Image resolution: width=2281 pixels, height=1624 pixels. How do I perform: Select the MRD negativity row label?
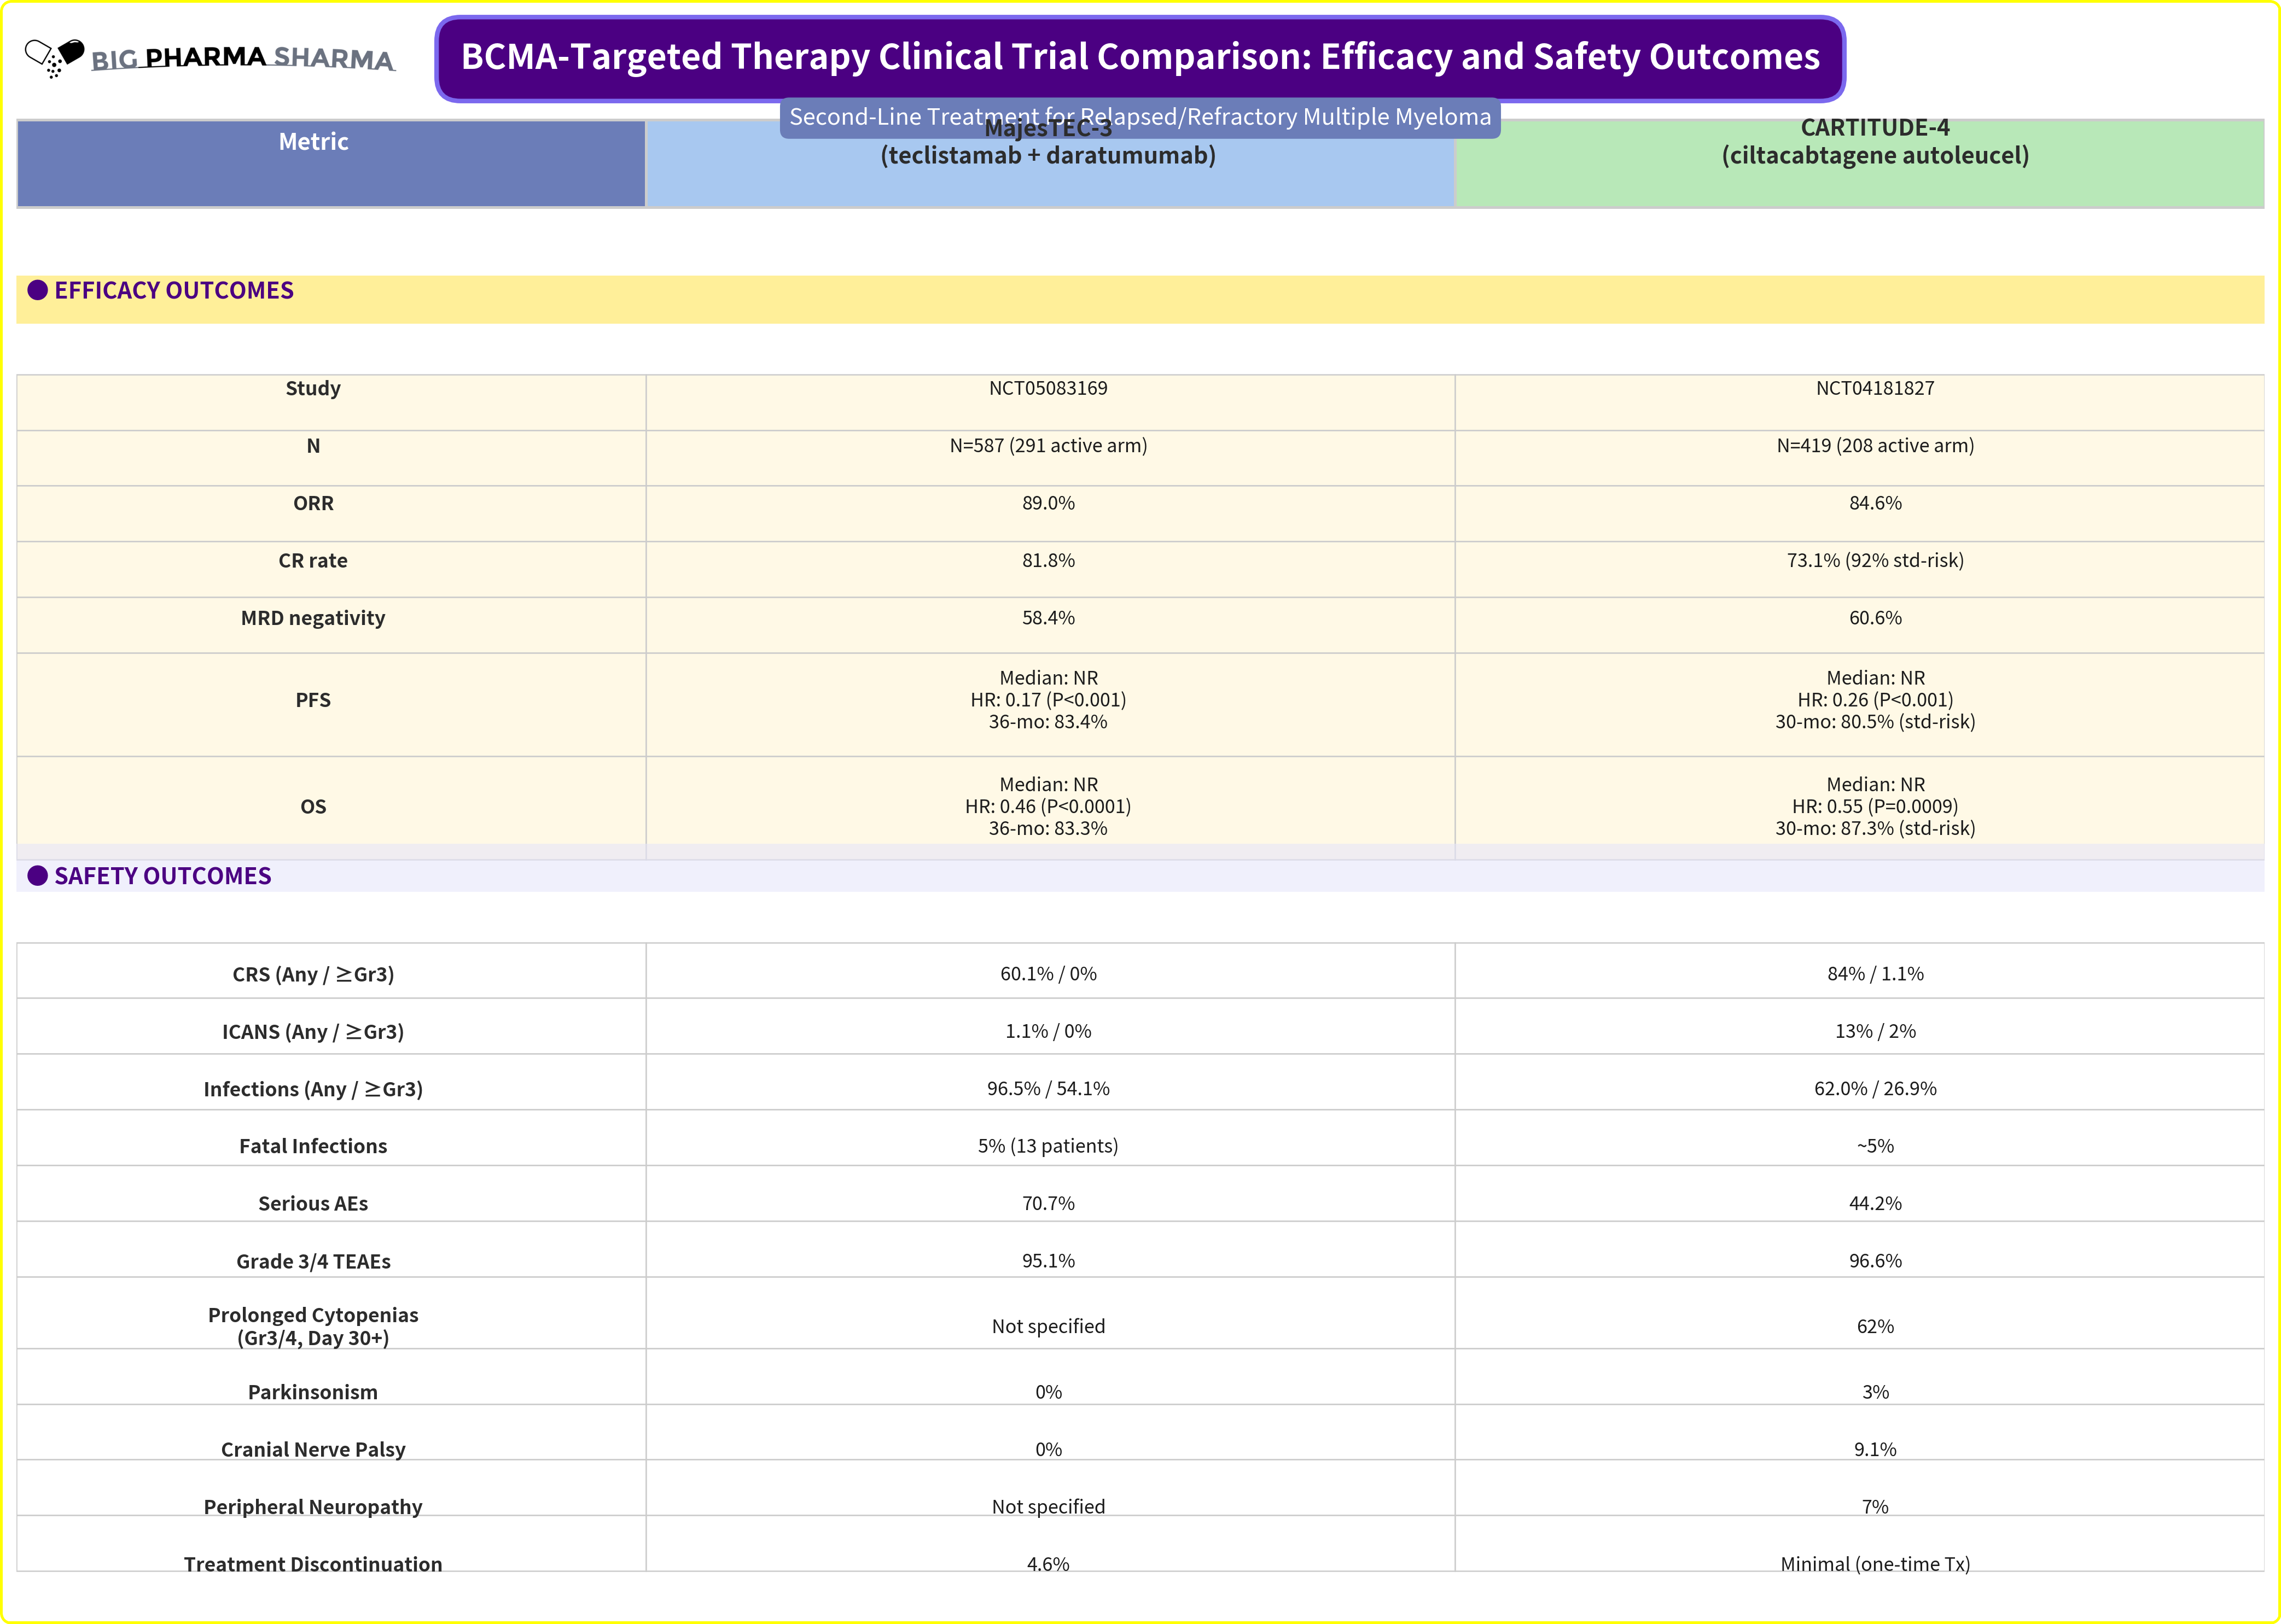[313, 618]
